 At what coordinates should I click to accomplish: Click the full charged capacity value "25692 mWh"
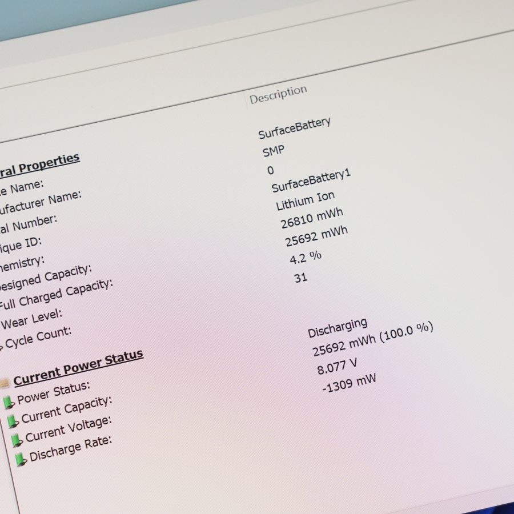point(316,236)
